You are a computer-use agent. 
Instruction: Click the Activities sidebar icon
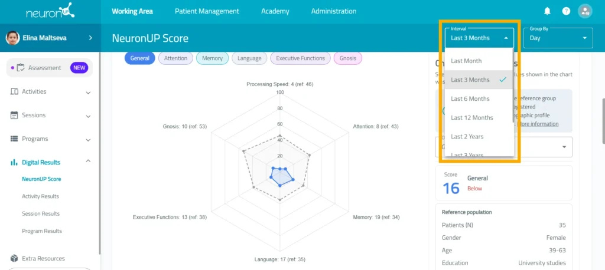click(x=14, y=91)
